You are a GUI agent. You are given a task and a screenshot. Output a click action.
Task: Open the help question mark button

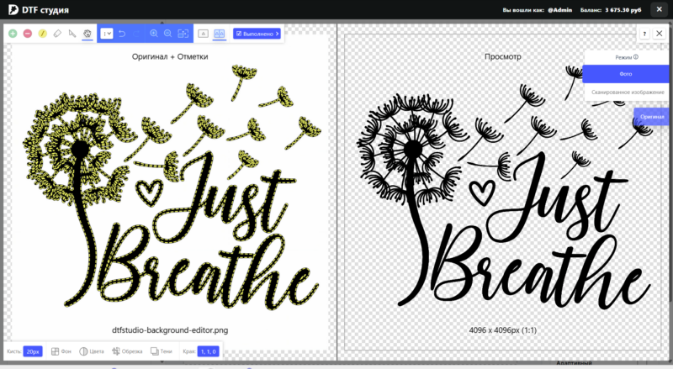[x=644, y=34]
